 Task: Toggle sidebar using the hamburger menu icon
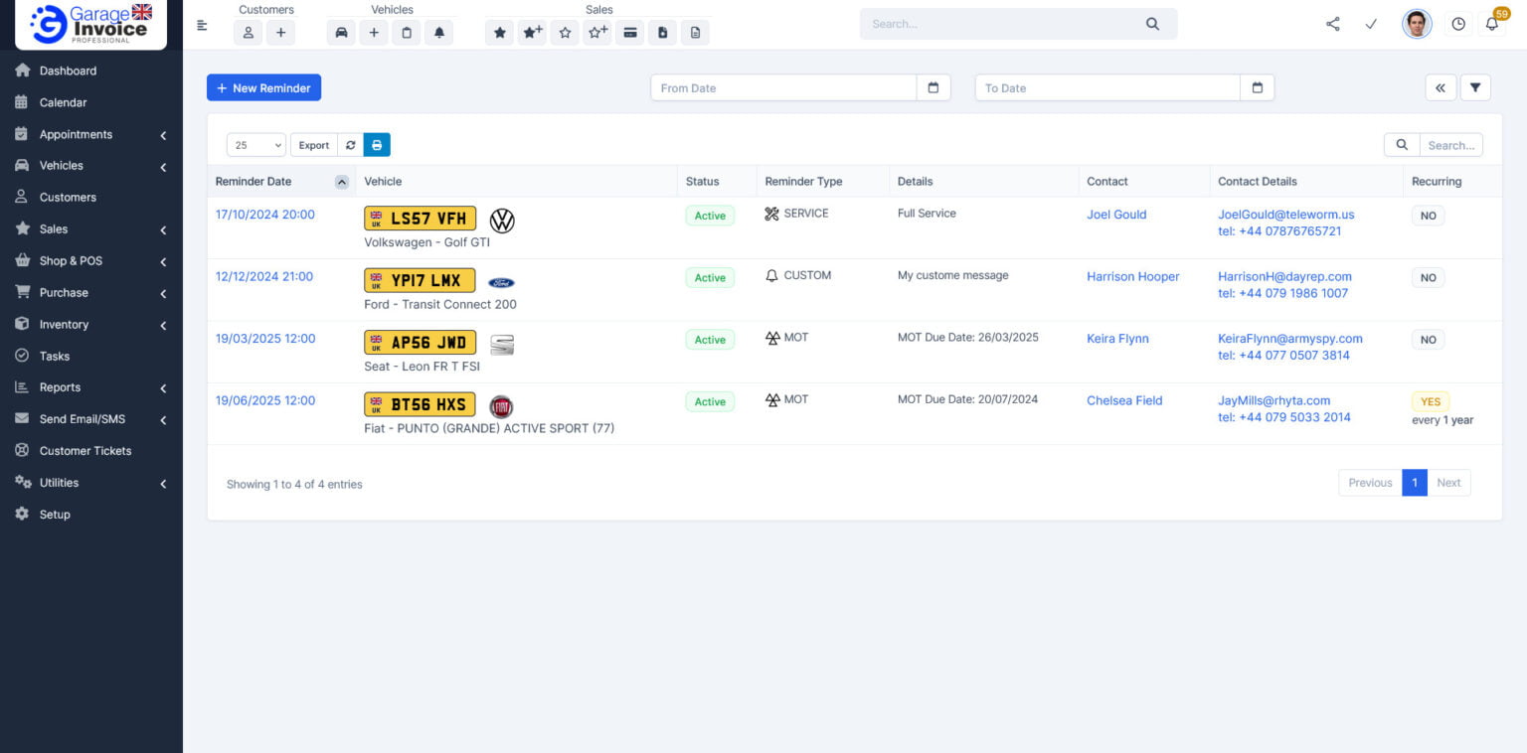click(x=203, y=26)
